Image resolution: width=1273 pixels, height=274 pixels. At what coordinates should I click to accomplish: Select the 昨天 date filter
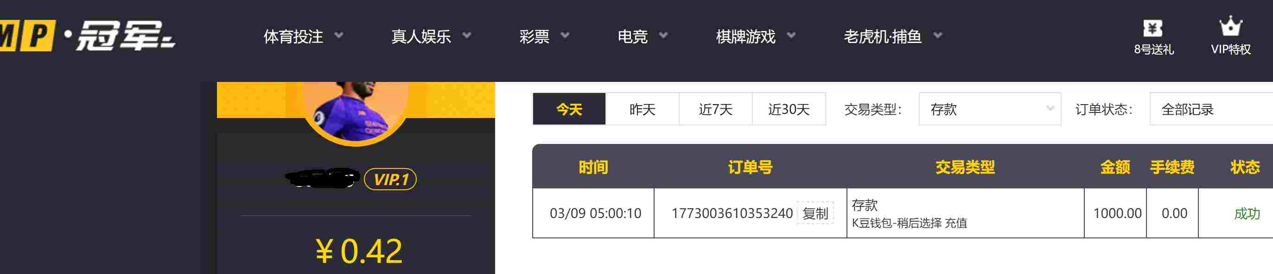coord(643,109)
